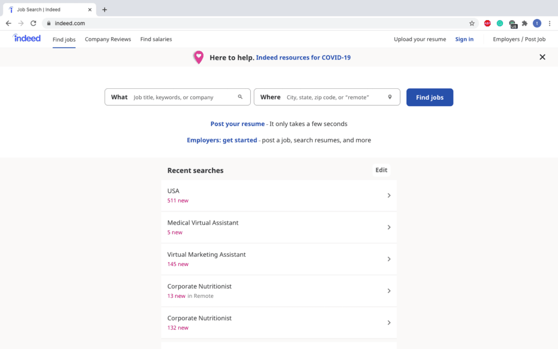Expand the USA recent search

pyautogui.click(x=389, y=195)
